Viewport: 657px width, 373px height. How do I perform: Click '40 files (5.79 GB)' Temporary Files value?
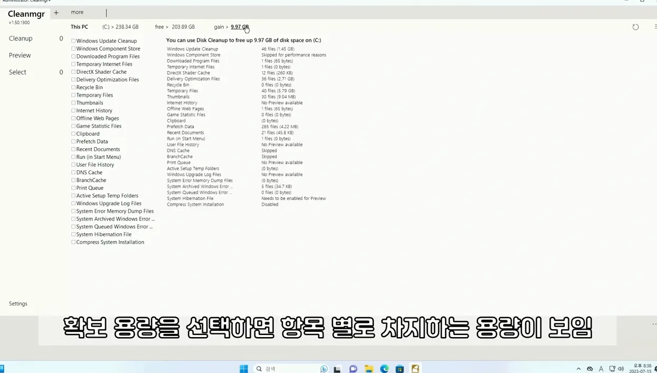[x=278, y=91]
